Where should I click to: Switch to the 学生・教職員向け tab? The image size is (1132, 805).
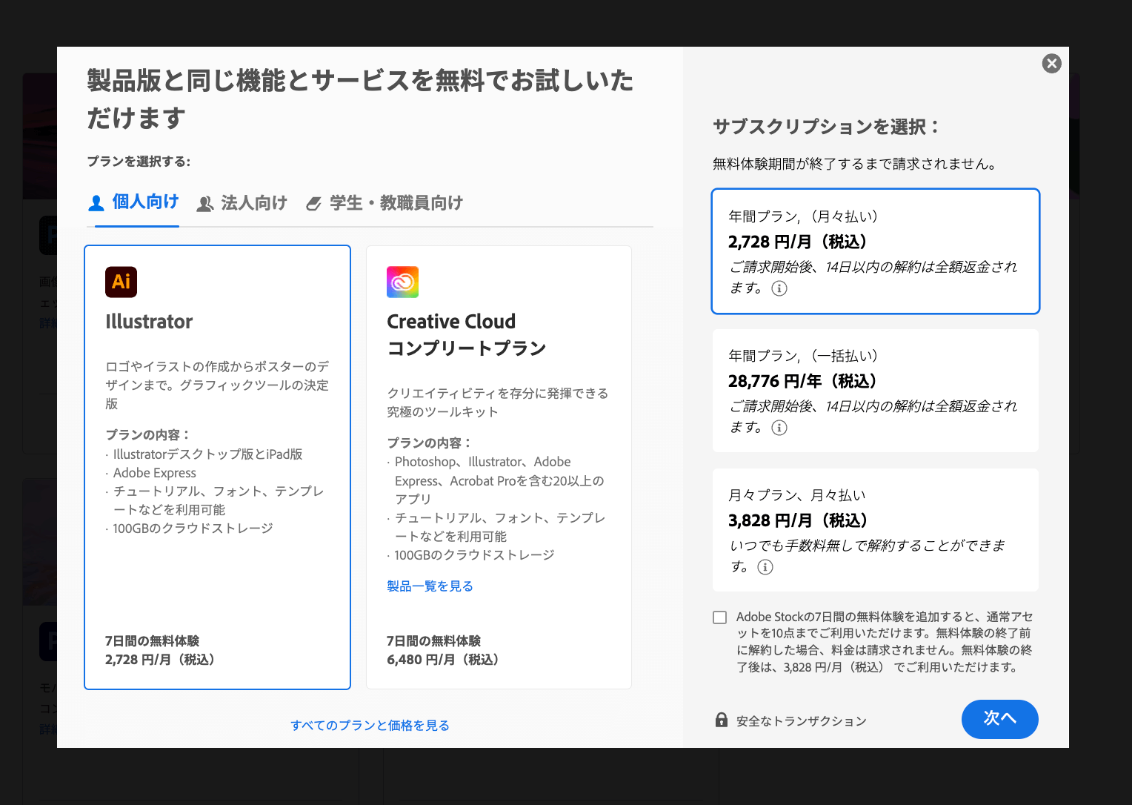(x=385, y=203)
